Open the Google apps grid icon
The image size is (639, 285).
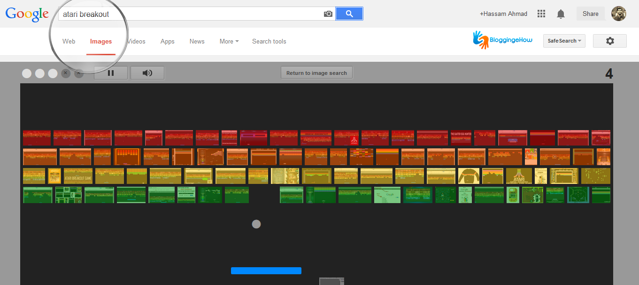[x=541, y=14]
